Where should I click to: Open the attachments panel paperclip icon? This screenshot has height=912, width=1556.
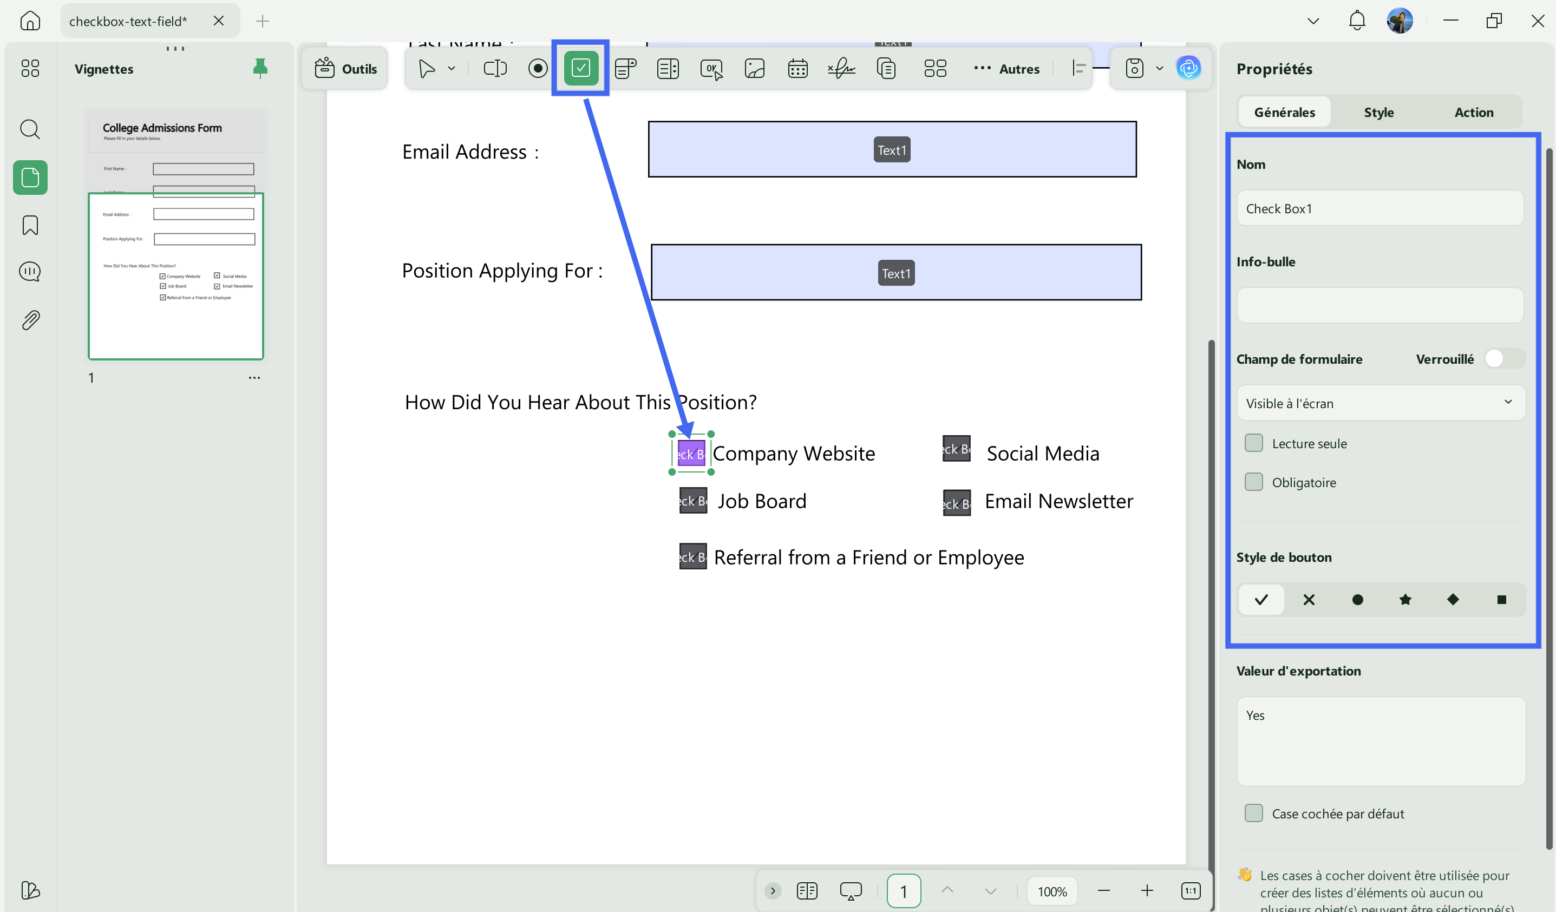[30, 320]
